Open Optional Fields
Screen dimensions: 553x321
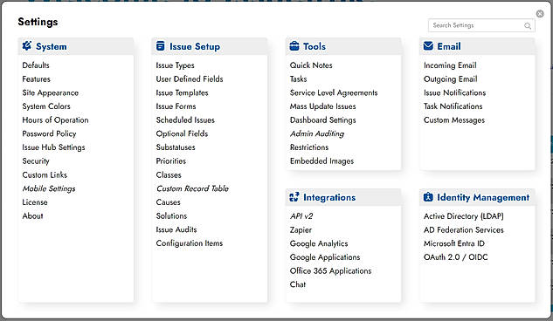182,133
